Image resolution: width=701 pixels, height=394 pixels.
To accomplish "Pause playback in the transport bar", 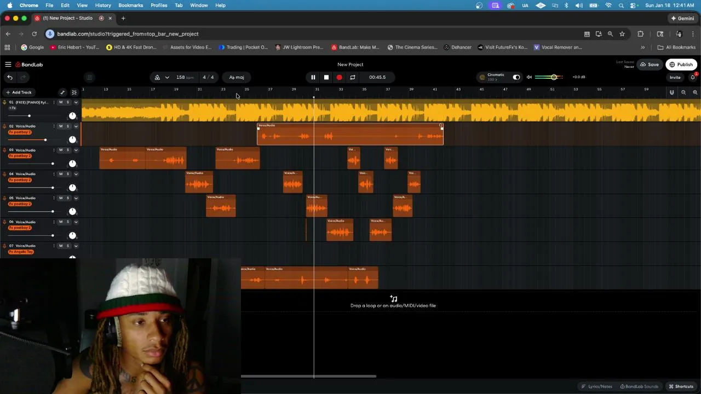I will tap(313, 77).
